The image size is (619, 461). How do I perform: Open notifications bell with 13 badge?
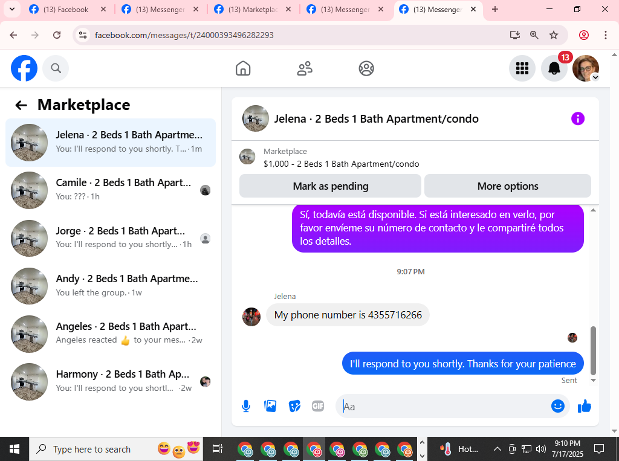(554, 68)
